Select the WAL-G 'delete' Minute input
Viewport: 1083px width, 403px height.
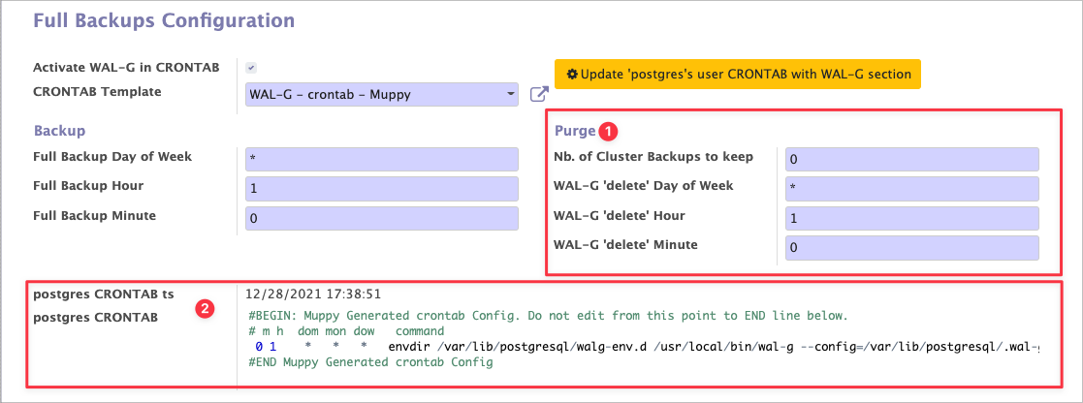pos(909,248)
